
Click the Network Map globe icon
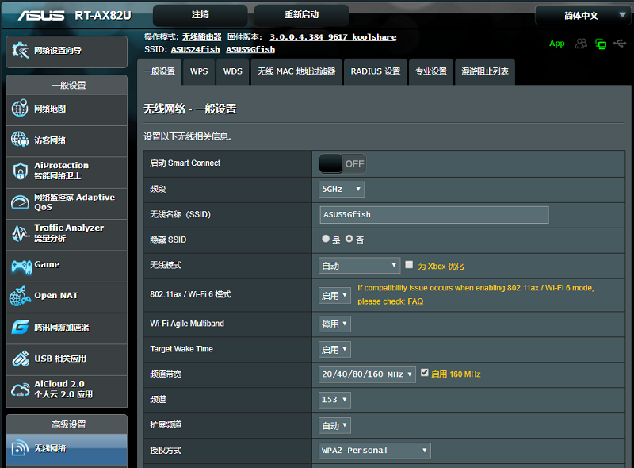click(x=20, y=109)
